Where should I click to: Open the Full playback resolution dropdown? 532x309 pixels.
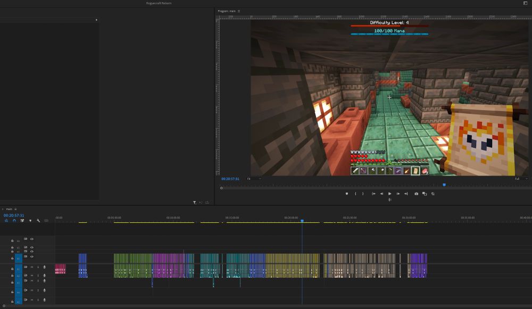click(x=521, y=179)
